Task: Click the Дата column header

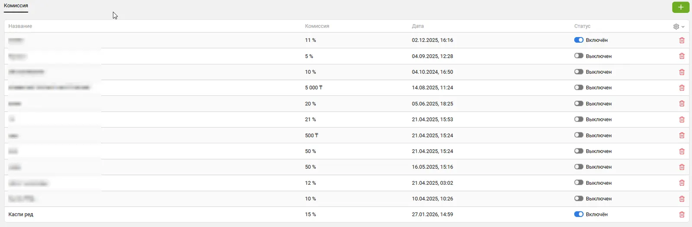Action: 418,26
